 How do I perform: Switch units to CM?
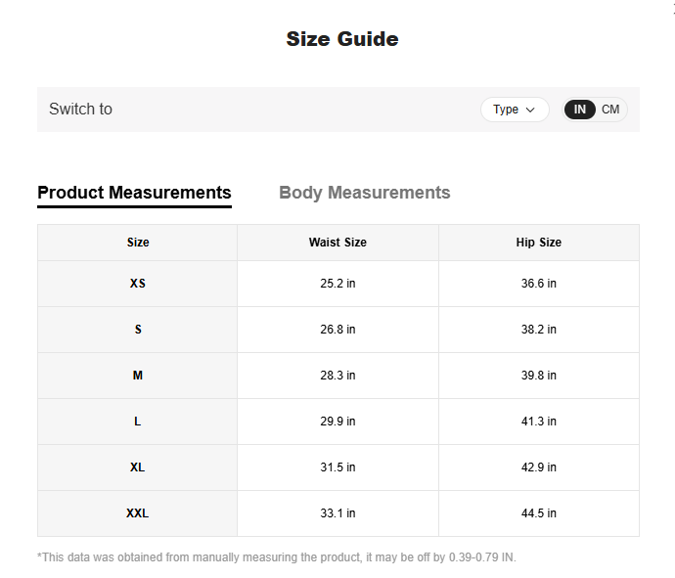coord(610,110)
